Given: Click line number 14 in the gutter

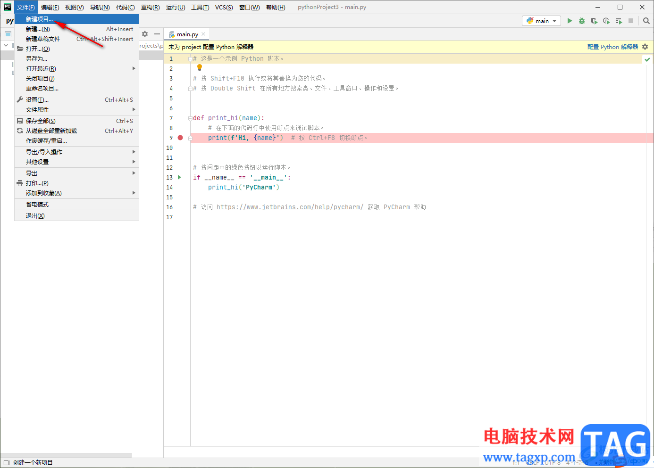Looking at the screenshot, I should [169, 187].
